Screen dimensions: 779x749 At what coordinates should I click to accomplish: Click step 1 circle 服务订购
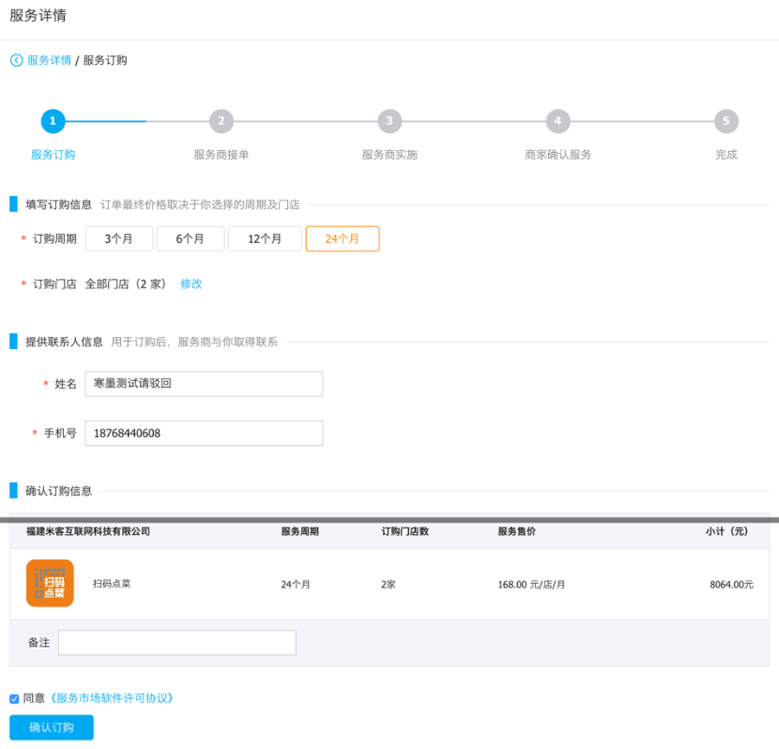coord(53,121)
